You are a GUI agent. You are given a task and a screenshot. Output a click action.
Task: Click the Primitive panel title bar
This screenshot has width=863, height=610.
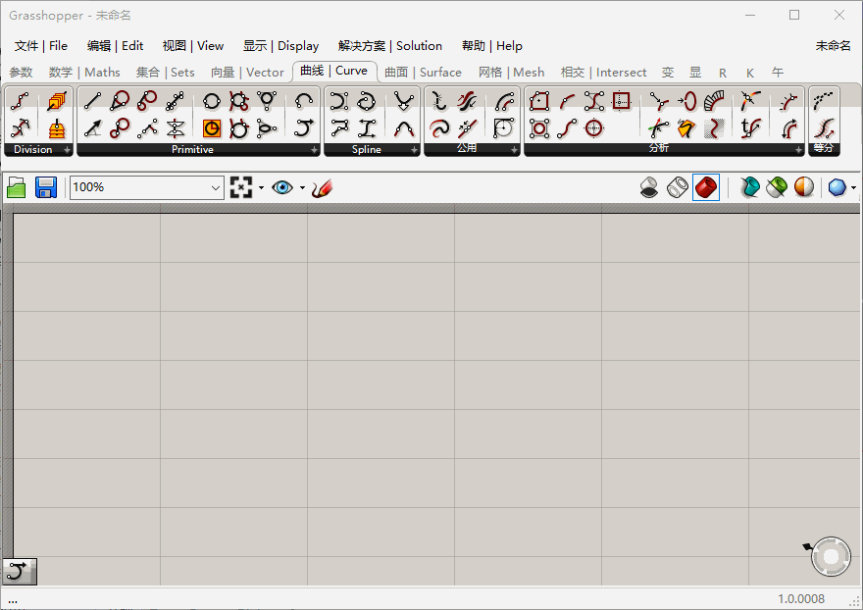click(x=192, y=150)
